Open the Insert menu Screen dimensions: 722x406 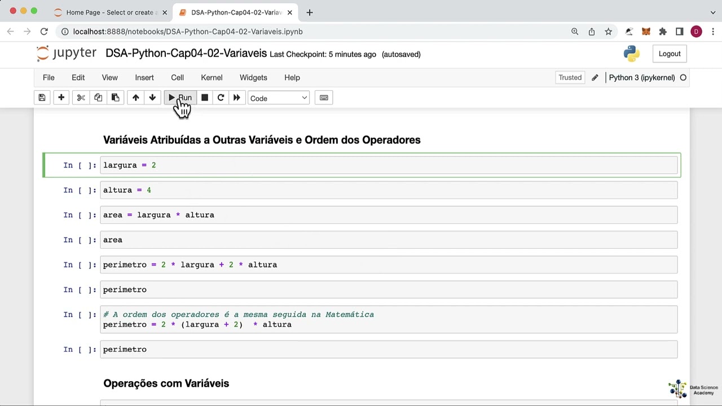[x=144, y=78]
